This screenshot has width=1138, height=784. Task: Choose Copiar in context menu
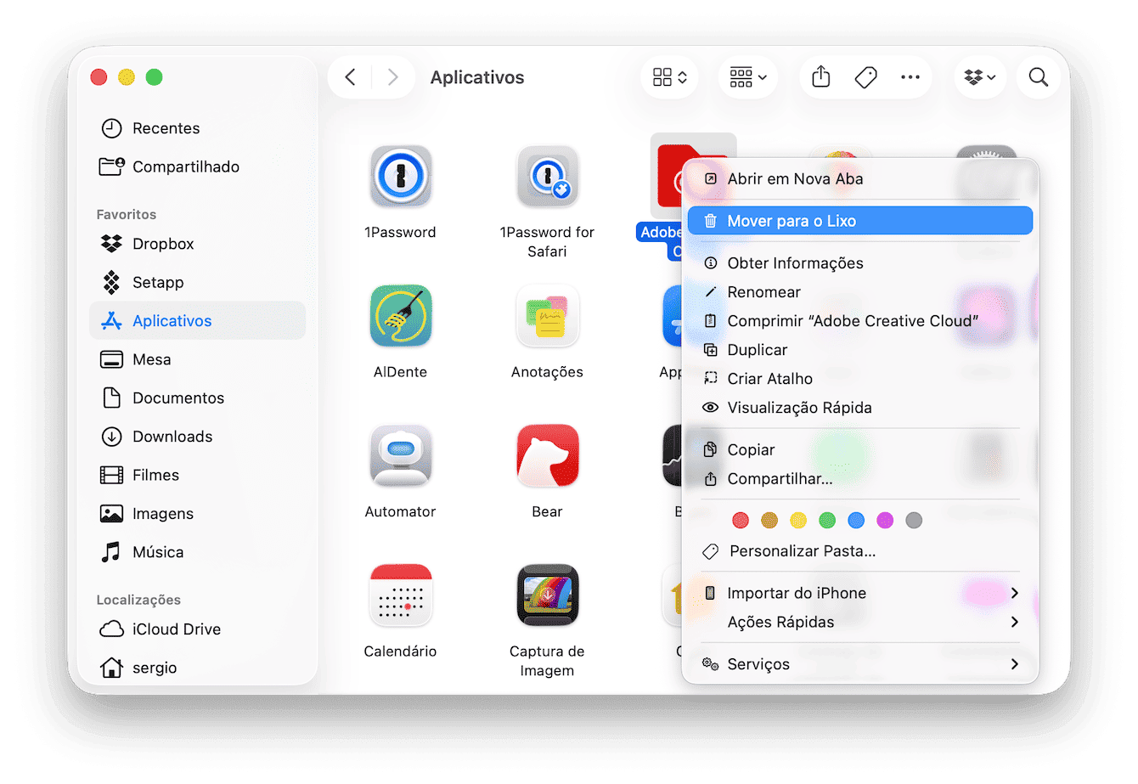click(860, 450)
